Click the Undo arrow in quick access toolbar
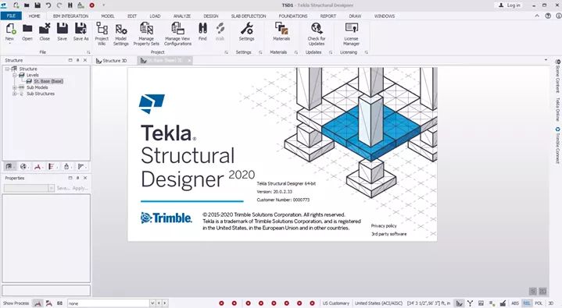Image resolution: width=562 pixels, height=308 pixels. (48, 5)
